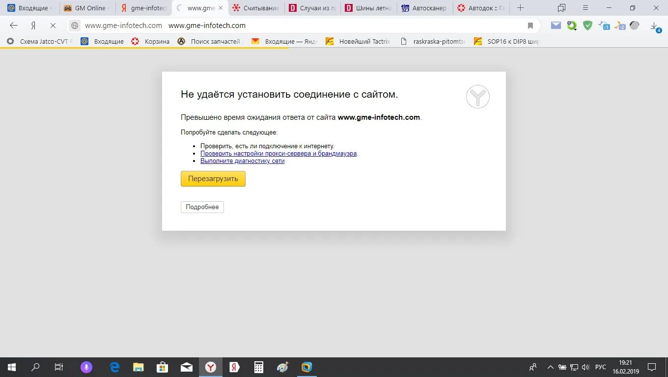This screenshot has width=668, height=377.
Task: Open File Explorer from taskbar
Action: coord(139,367)
